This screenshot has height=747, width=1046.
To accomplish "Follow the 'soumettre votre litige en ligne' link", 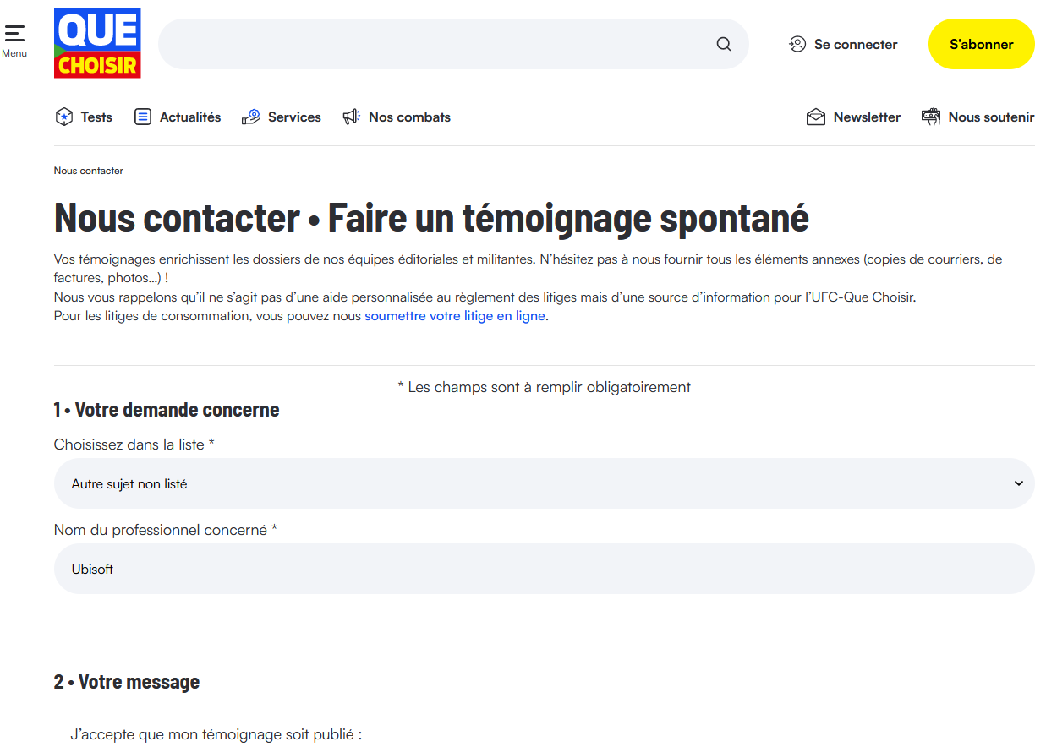I will pos(455,316).
